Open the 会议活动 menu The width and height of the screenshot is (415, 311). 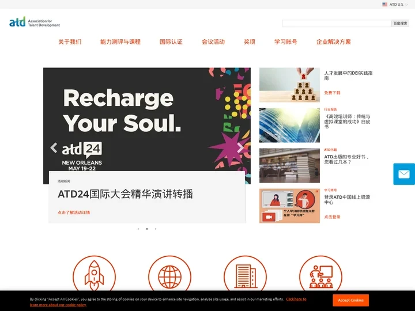(213, 42)
